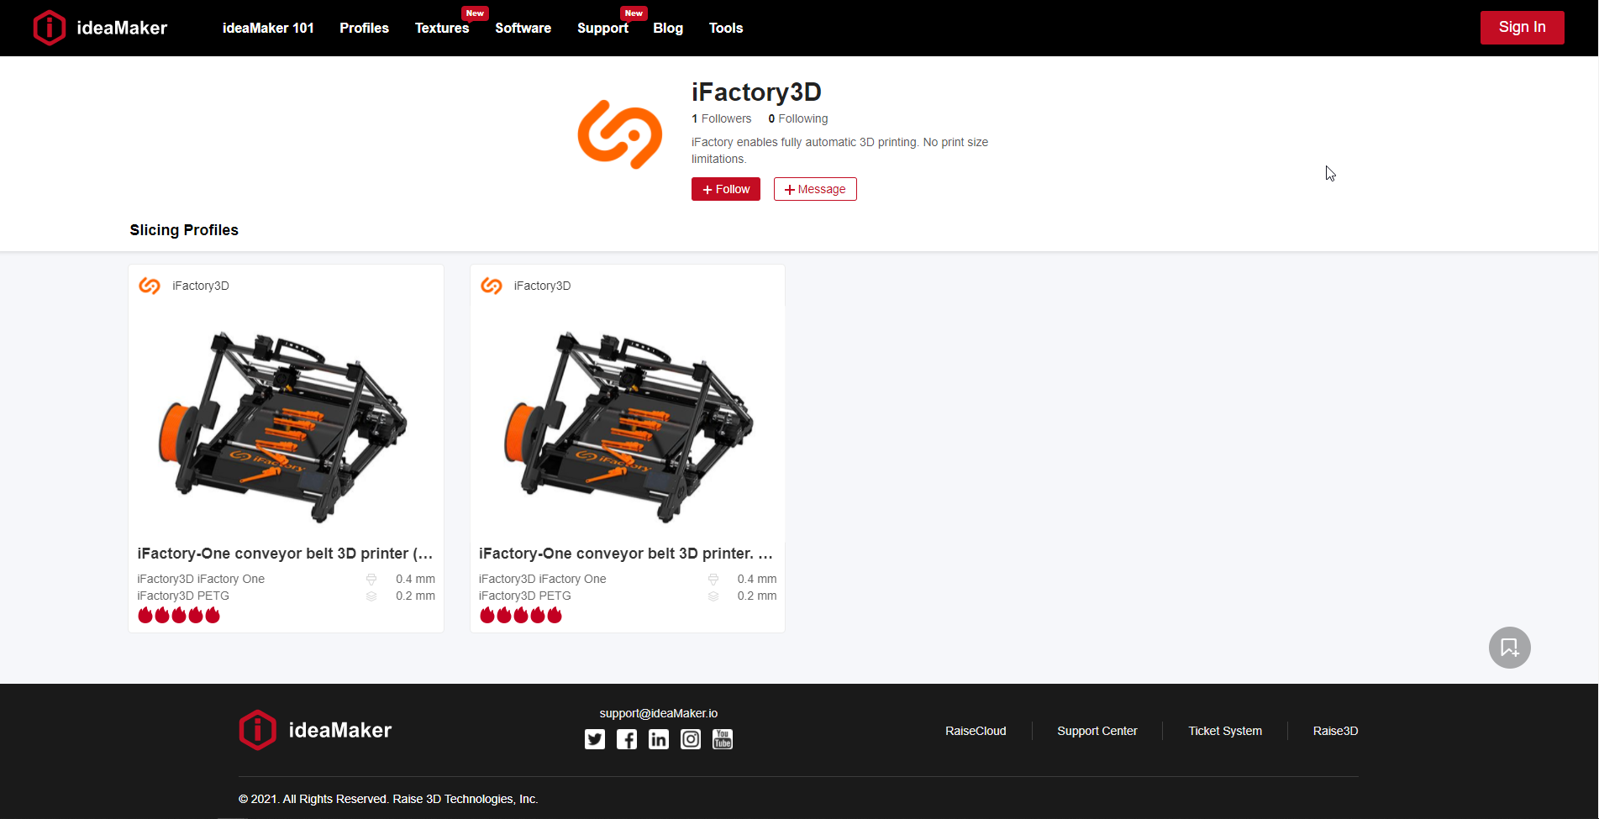Image resolution: width=1599 pixels, height=819 pixels.
Task: Click layer height icon beside first card's 0.2 mm
Action: tap(371, 596)
